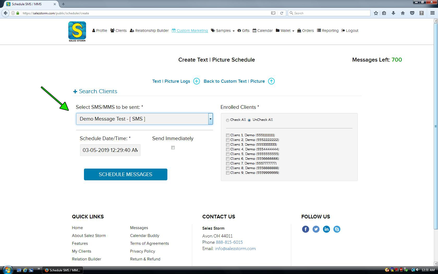Click the Facebook icon under Follow Us
438x274 pixels.
(x=306, y=229)
